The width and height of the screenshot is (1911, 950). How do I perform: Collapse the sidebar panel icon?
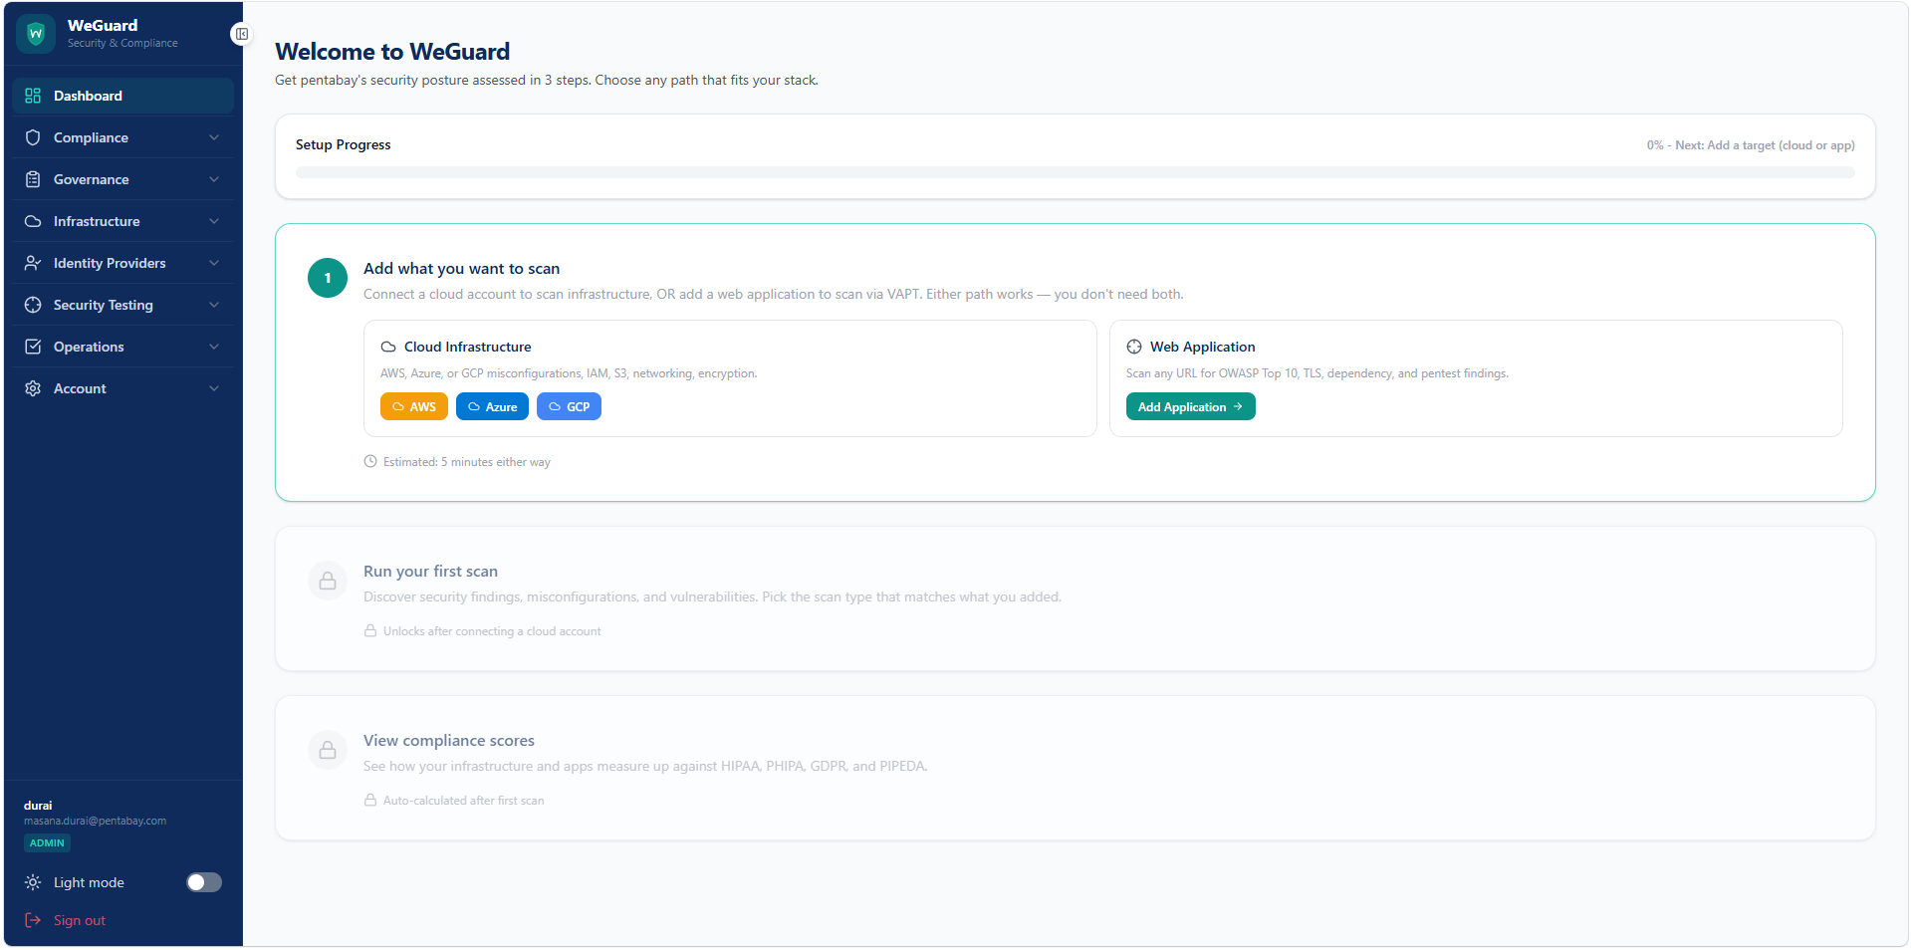coord(241,34)
